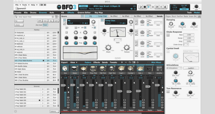215x114 pixels.
Task: Switch to the Tech panel tab
Action: [x=189, y=13]
